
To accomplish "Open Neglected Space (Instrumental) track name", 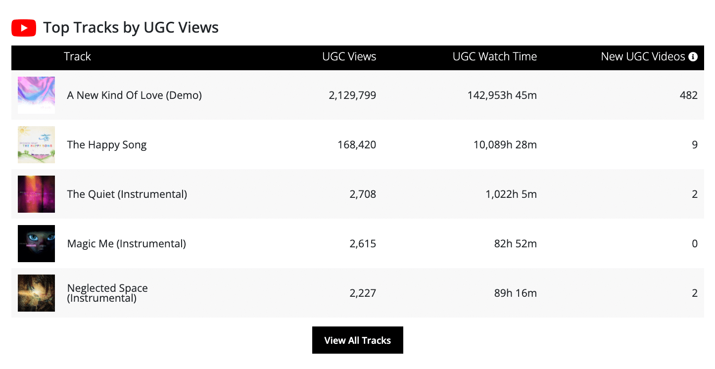I will pos(107,293).
